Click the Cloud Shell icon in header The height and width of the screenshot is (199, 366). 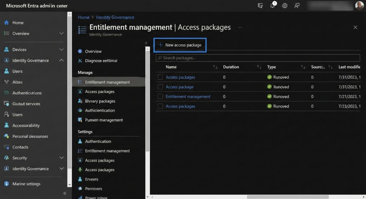(x=260, y=6)
